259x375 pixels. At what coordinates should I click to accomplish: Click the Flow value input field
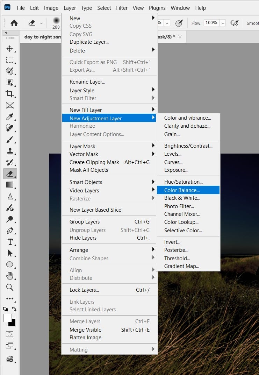coord(211,22)
